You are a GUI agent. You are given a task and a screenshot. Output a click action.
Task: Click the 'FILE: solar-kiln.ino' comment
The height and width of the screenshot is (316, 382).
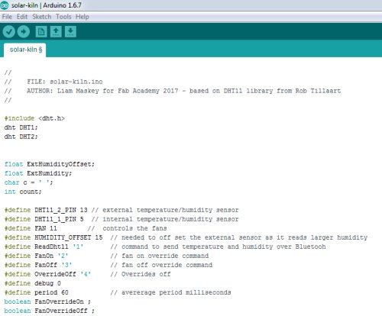coord(65,82)
